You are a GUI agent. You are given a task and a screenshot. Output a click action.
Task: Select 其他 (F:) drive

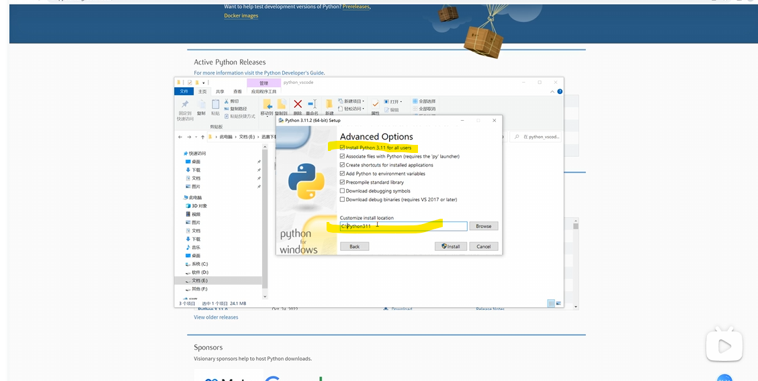point(197,289)
